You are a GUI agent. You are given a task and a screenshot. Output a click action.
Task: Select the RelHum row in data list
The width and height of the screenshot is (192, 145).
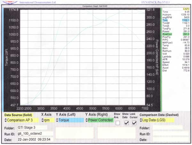(176, 51)
